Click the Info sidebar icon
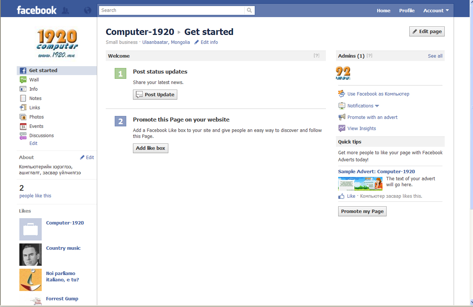 click(23, 89)
